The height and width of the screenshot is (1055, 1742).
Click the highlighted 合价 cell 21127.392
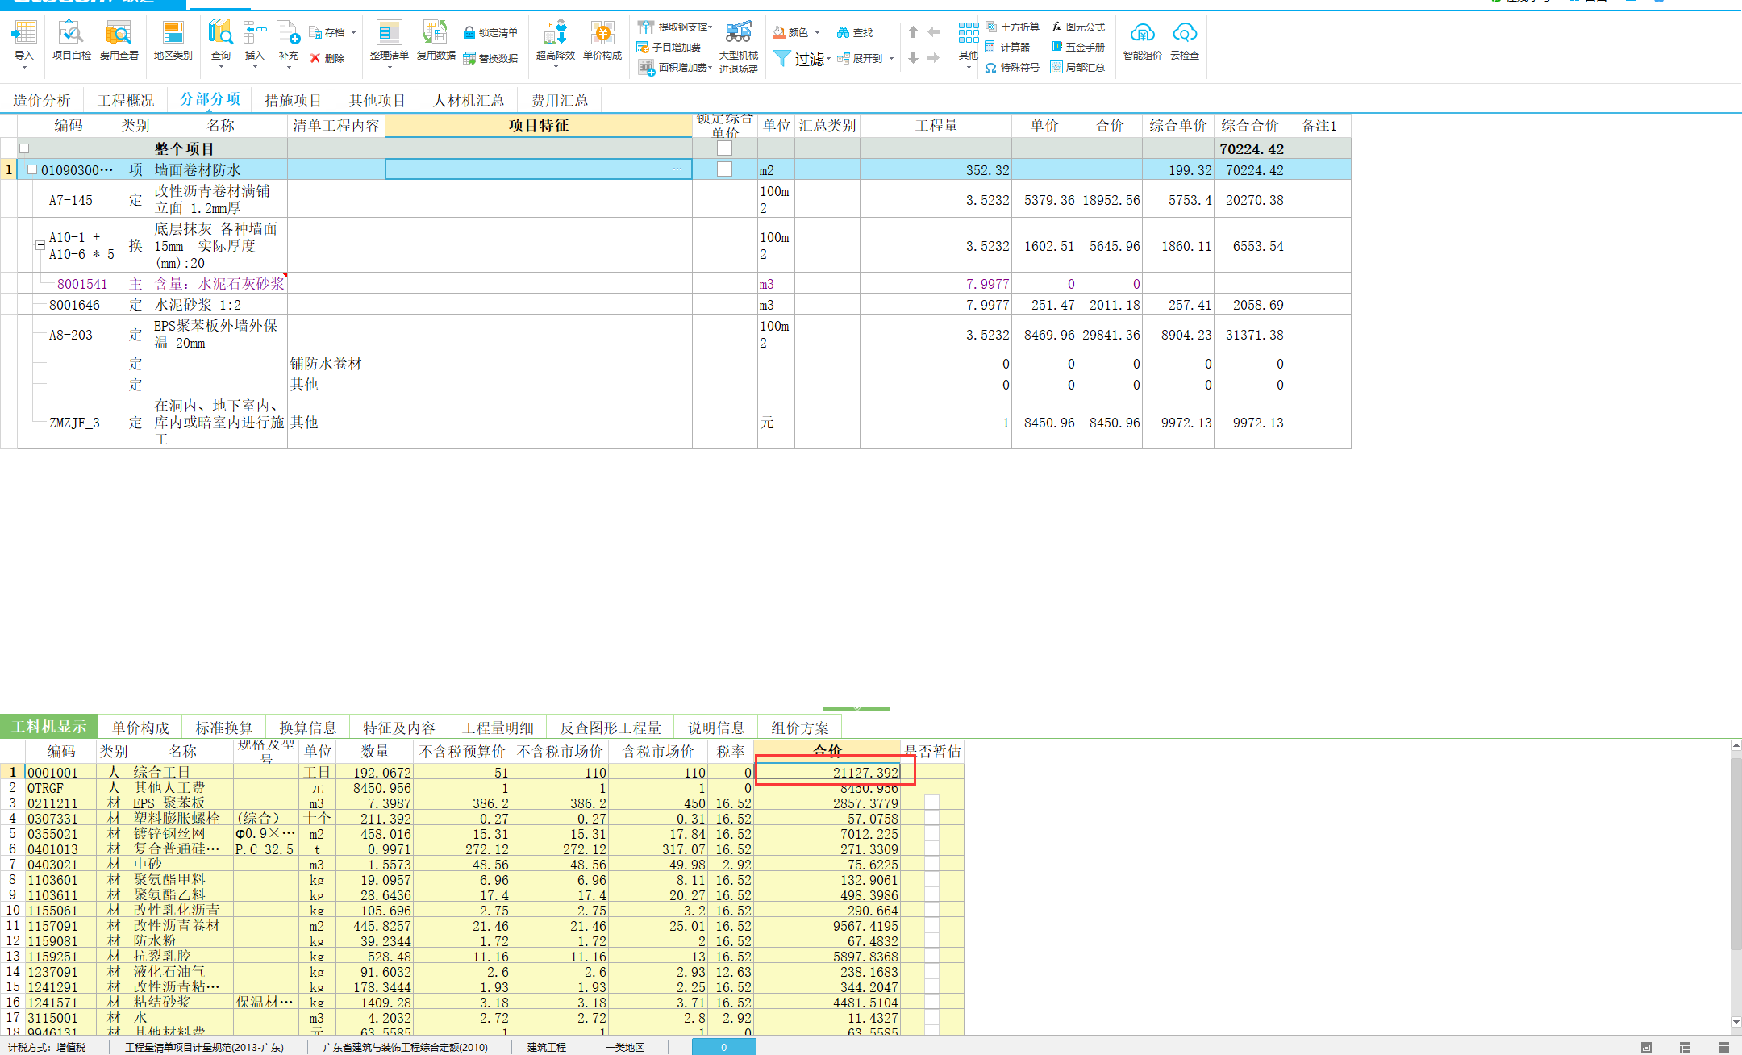pos(827,772)
